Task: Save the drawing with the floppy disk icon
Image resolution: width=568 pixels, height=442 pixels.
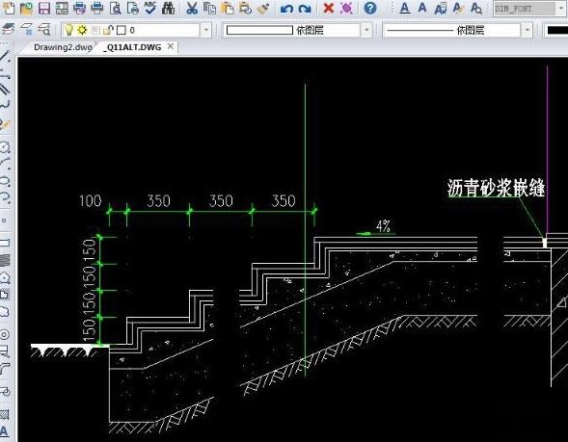Action: click(x=43, y=8)
